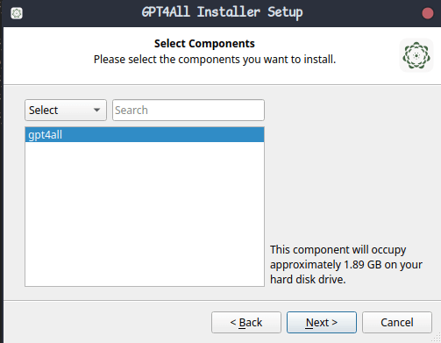
Task: Click the 'Please select the components' subtitle
Action: pyautogui.click(x=215, y=60)
